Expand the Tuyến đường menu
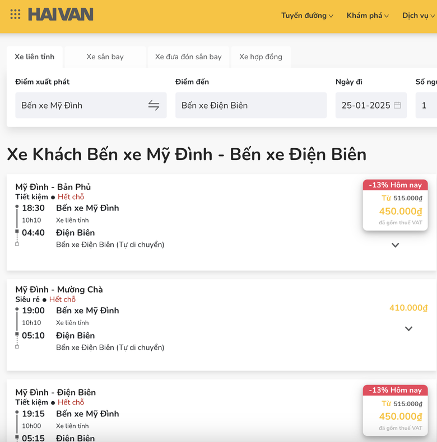 (x=307, y=16)
